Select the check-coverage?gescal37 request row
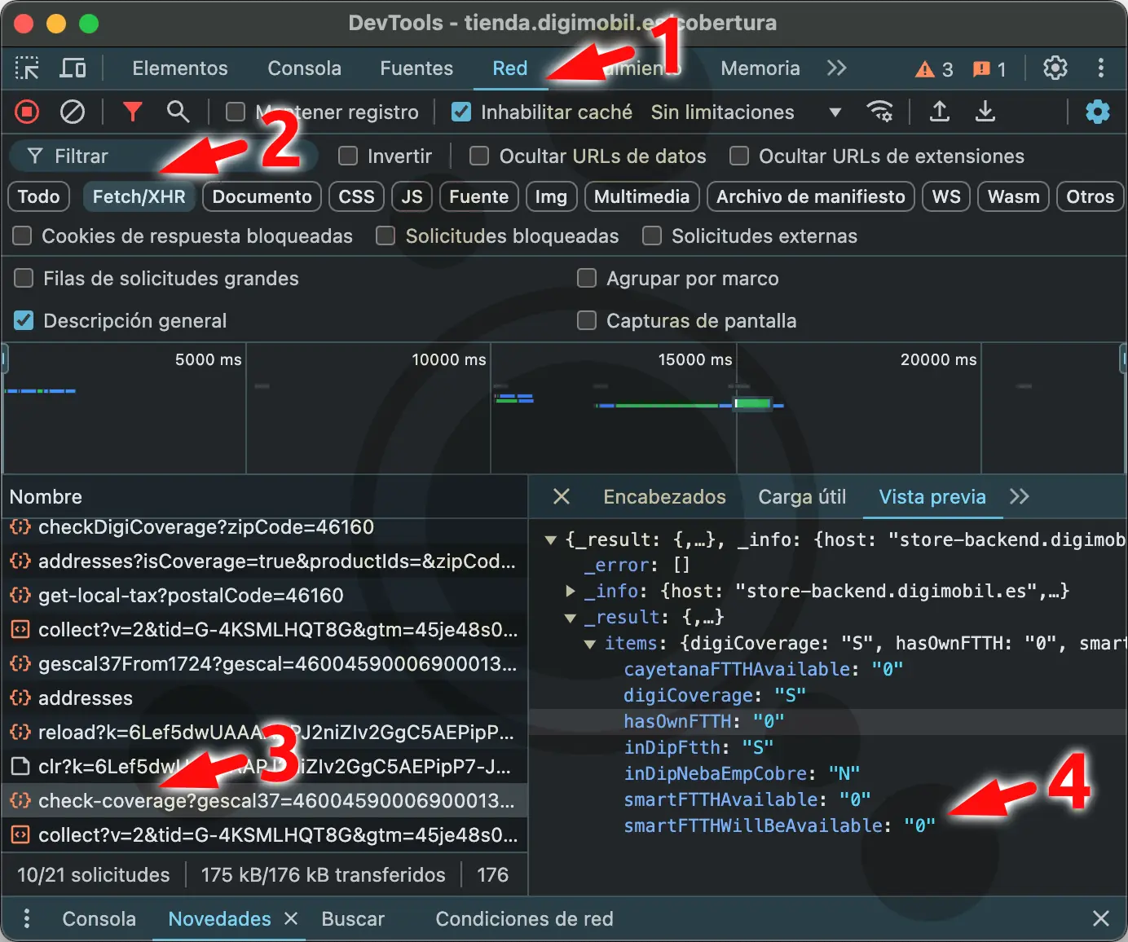The image size is (1128, 942). [264, 801]
